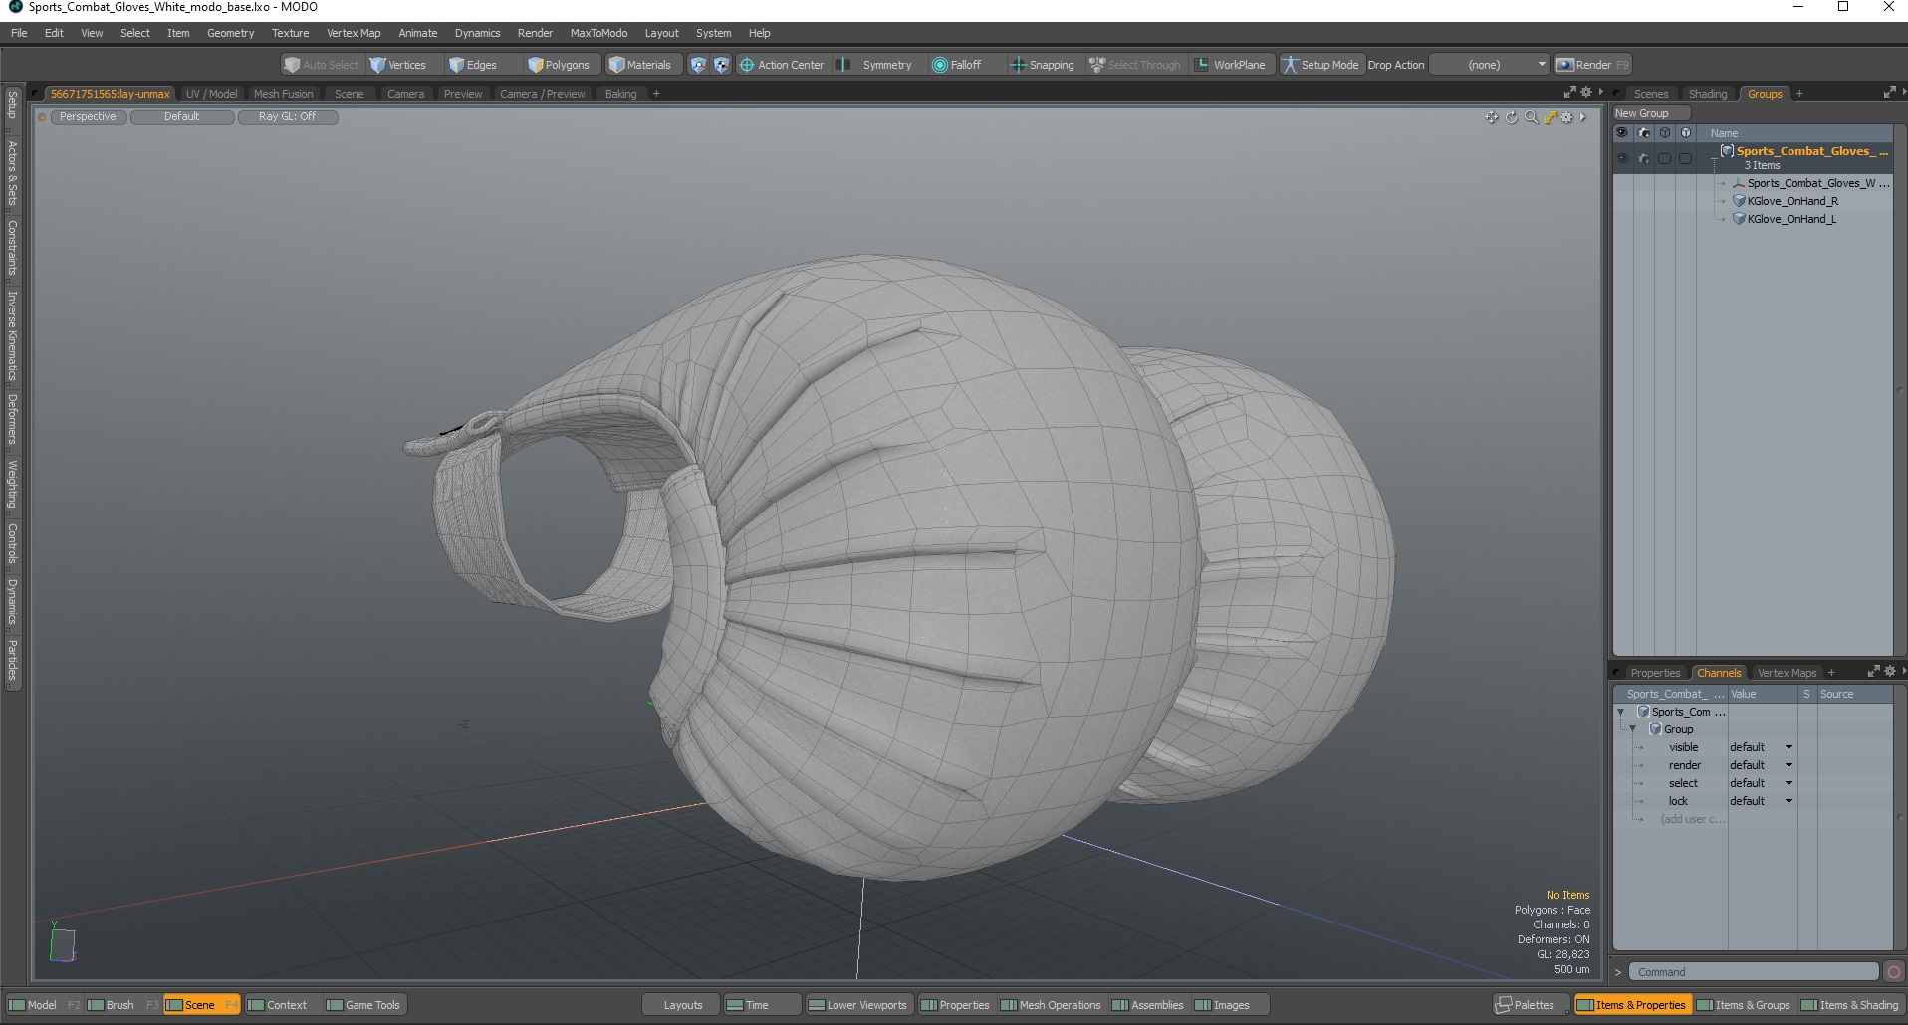Click the eye column header icon
Screen dimensions: 1908x1025
point(1622,133)
